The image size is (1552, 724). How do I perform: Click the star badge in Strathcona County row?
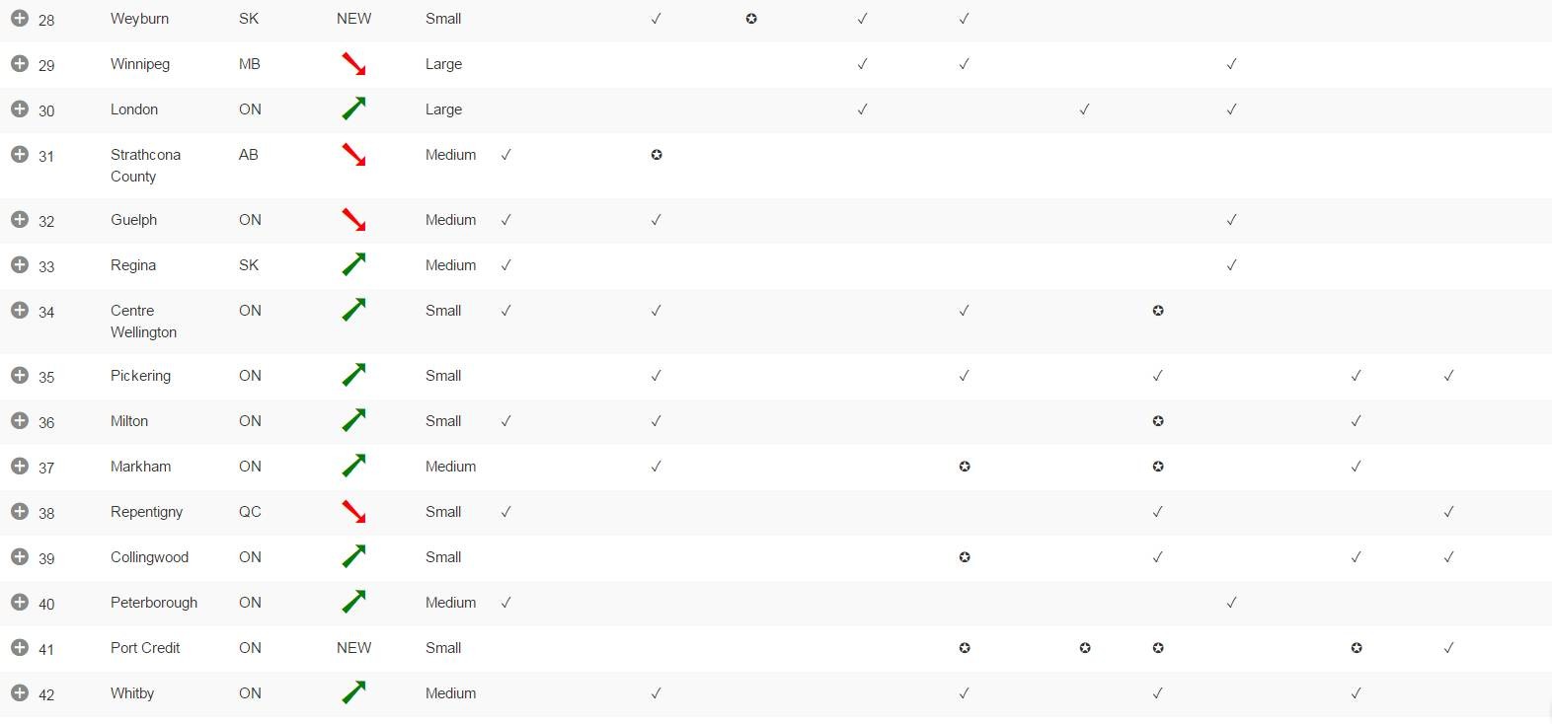(657, 155)
